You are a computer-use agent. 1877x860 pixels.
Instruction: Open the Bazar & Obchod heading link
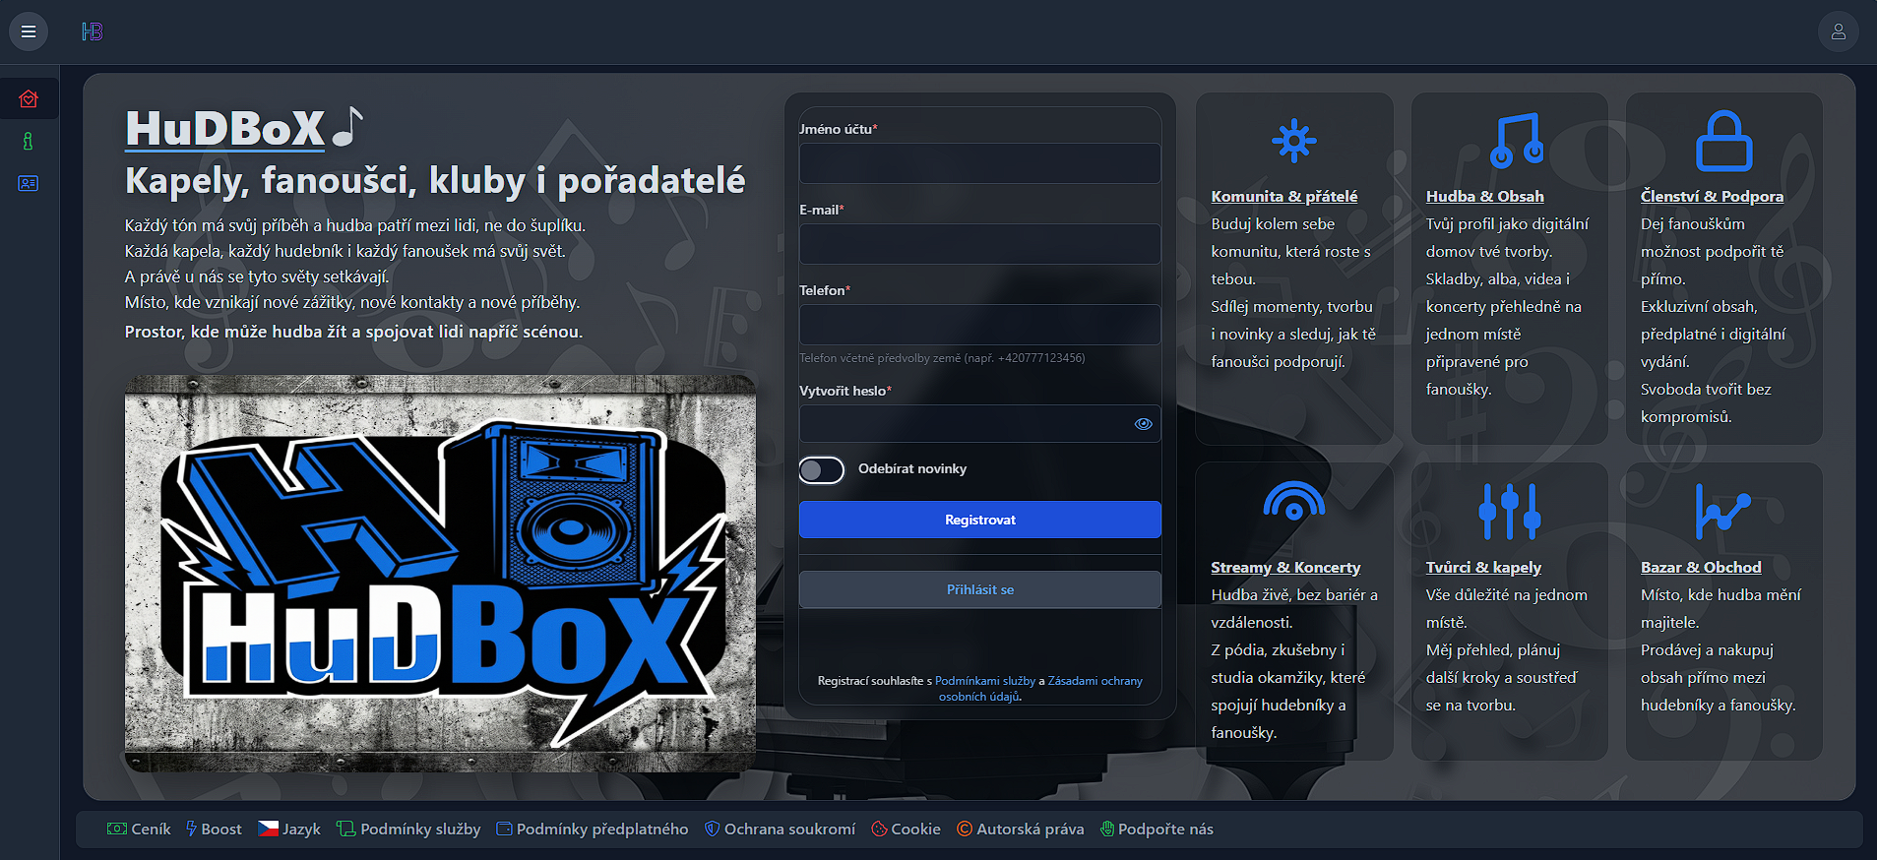click(x=1701, y=567)
